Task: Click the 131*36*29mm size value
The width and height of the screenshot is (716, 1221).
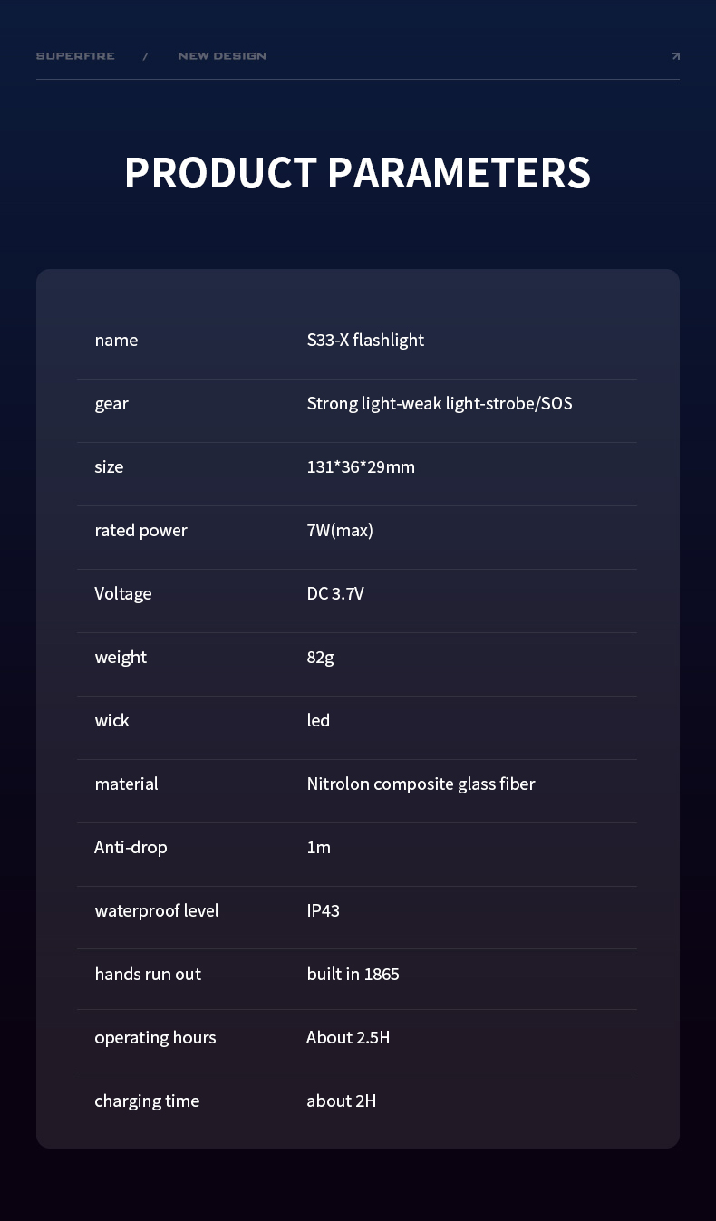Action: coord(361,466)
